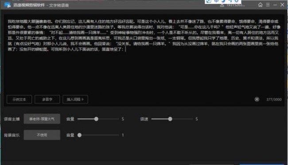Viewport: 288px width, 165px height.
Task: Close the window with X button
Action: point(282,5)
